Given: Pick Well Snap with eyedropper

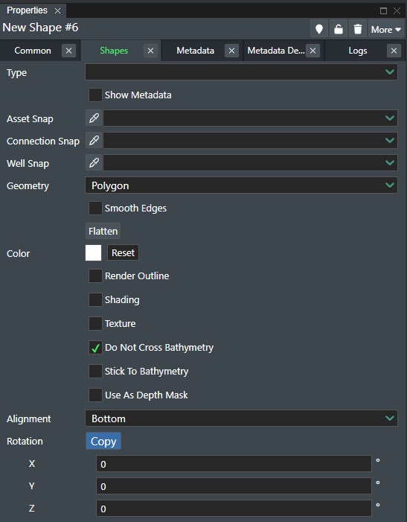Looking at the screenshot, I should point(94,163).
